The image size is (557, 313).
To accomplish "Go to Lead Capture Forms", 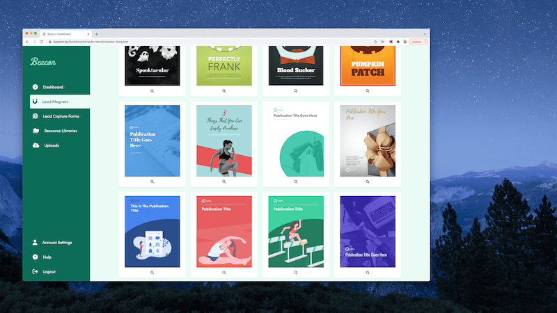I will pyautogui.click(x=61, y=116).
